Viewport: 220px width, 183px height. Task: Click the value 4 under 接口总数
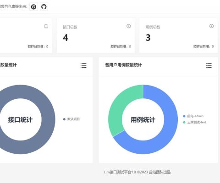(x=66, y=38)
